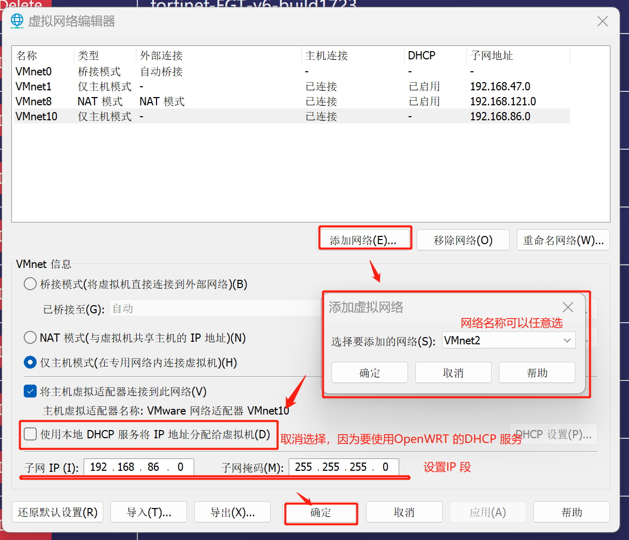Select the VMnet10 row
The width and height of the screenshot is (629, 540).
click(292, 116)
